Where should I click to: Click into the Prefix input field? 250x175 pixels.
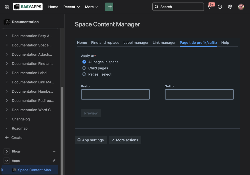(x=115, y=95)
